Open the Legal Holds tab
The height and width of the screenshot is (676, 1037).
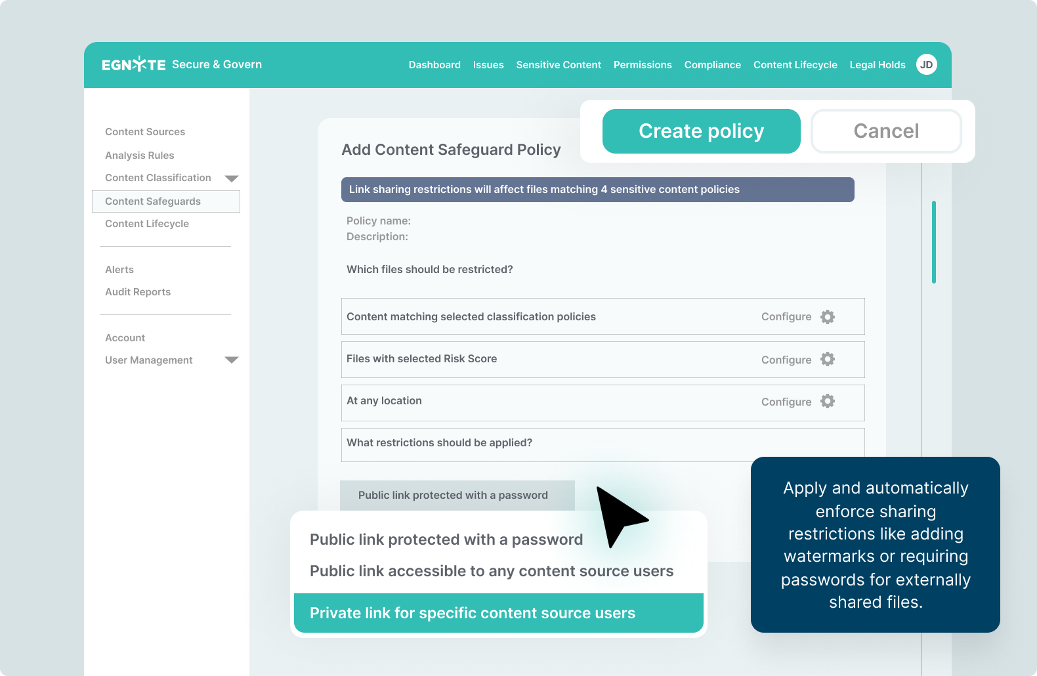(x=877, y=65)
